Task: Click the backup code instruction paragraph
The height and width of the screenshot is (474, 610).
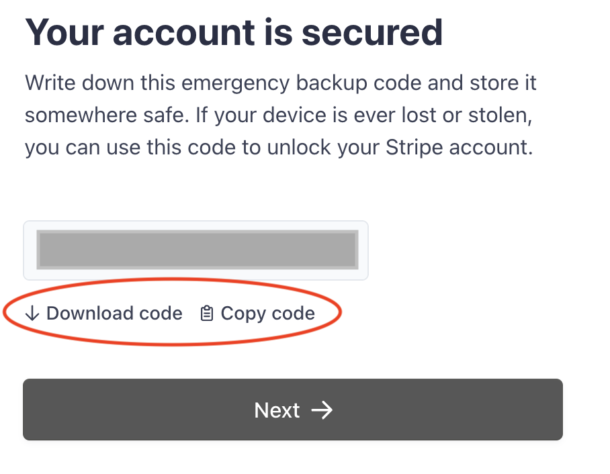Action: click(279, 115)
